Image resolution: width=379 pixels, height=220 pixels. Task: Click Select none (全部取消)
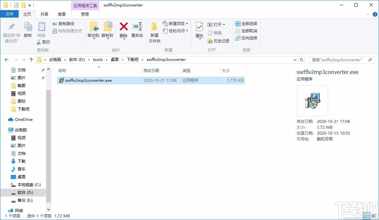tap(246, 31)
